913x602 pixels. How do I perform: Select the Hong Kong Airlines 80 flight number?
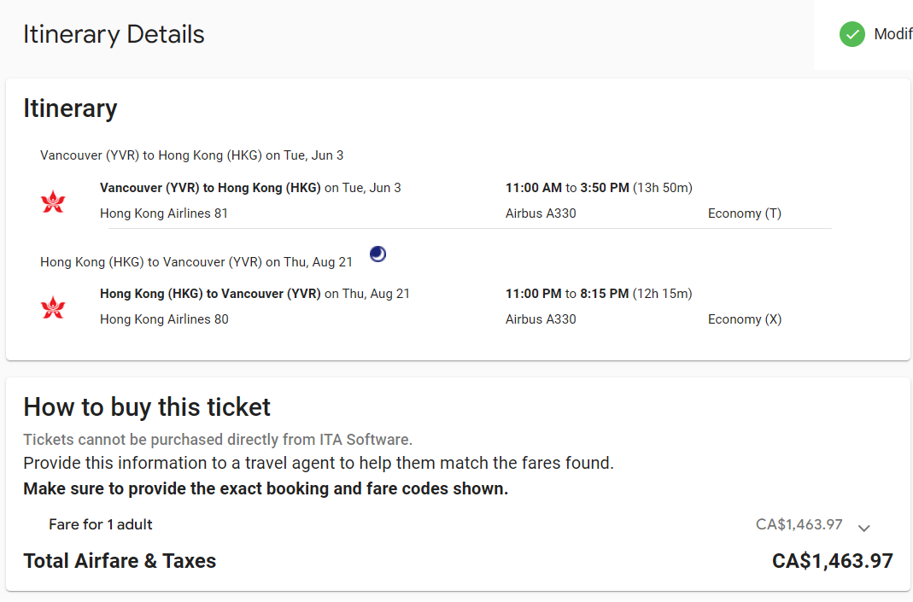pyautogui.click(x=164, y=319)
